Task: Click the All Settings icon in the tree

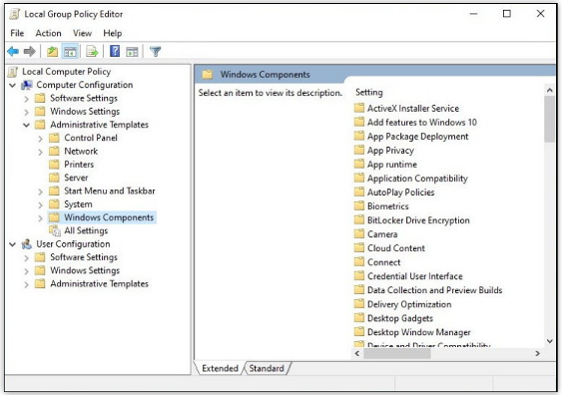Action: tap(55, 231)
